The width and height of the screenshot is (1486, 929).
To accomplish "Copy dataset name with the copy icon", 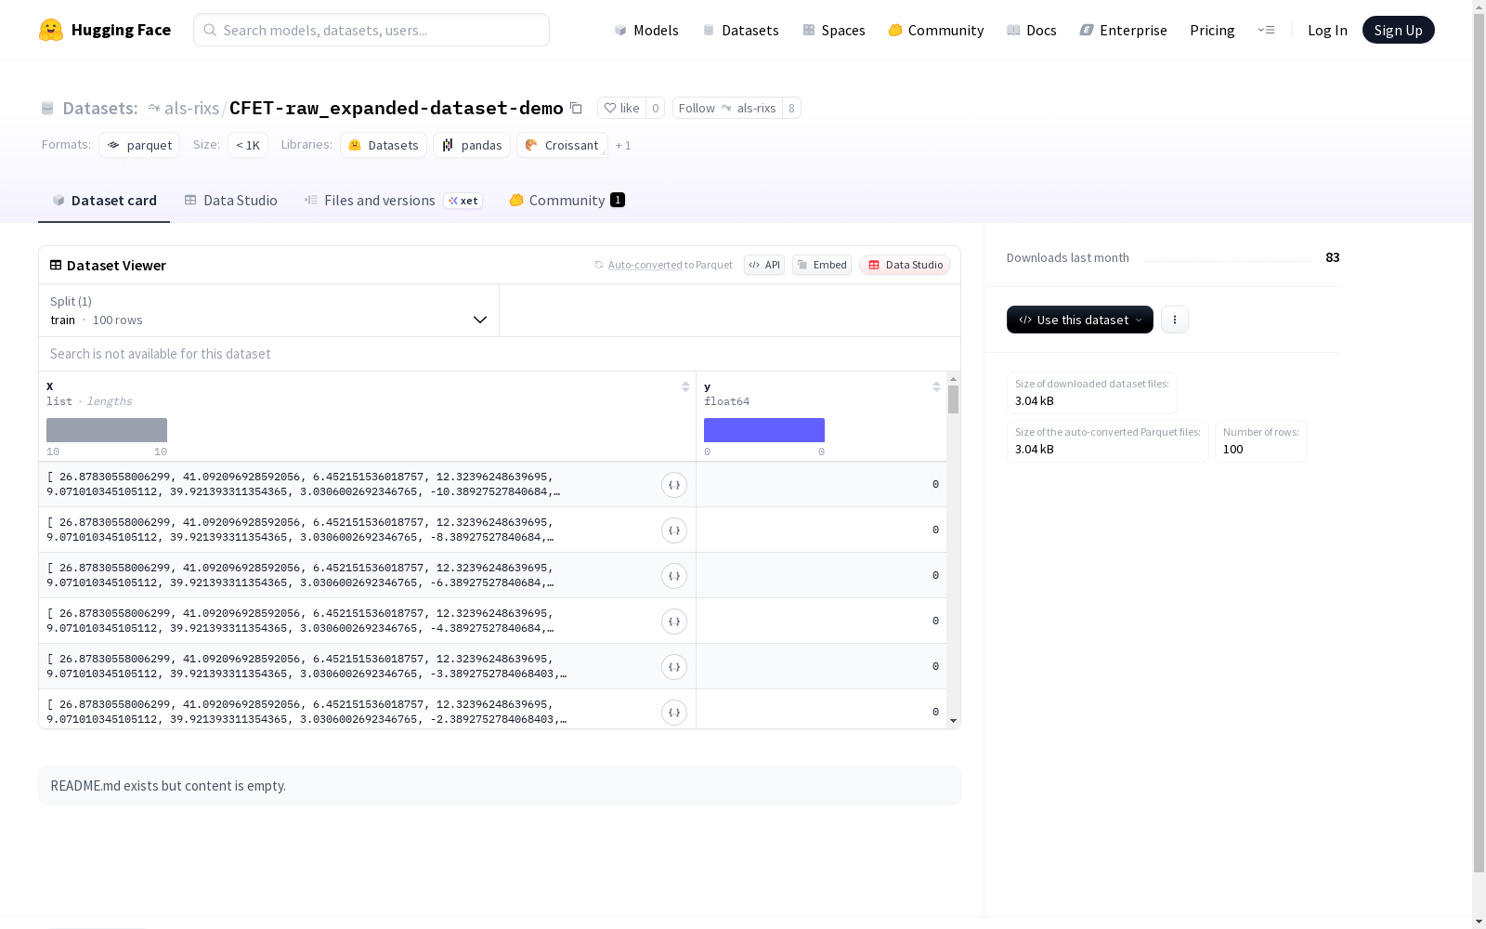I will click(x=576, y=108).
